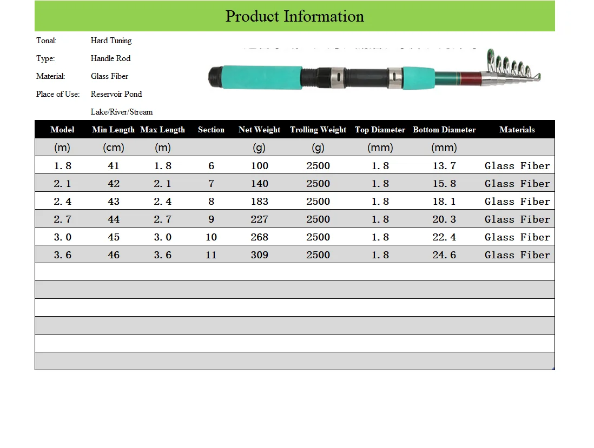This screenshot has height=448, width=594.
Task: Click bottom diameter value '22. 4'
Action: [x=444, y=237]
